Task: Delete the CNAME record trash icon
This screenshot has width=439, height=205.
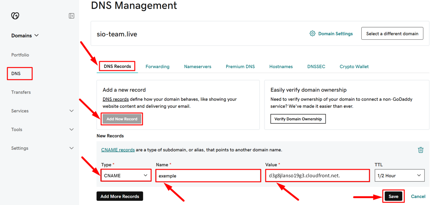Action: [x=420, y=150]
